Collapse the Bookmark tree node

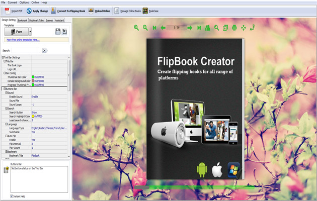point(6,152)
